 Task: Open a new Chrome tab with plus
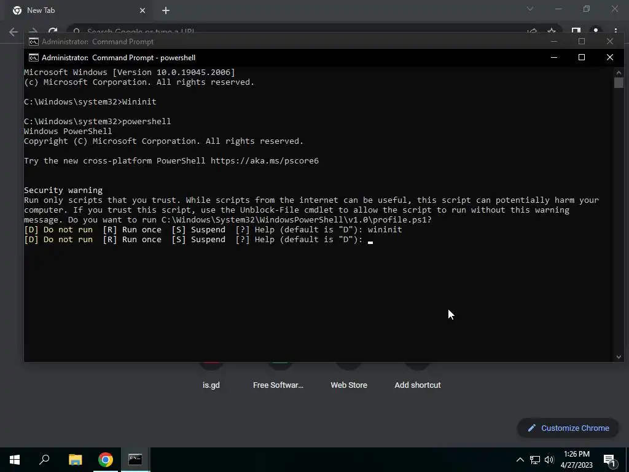tap(166, 10)
